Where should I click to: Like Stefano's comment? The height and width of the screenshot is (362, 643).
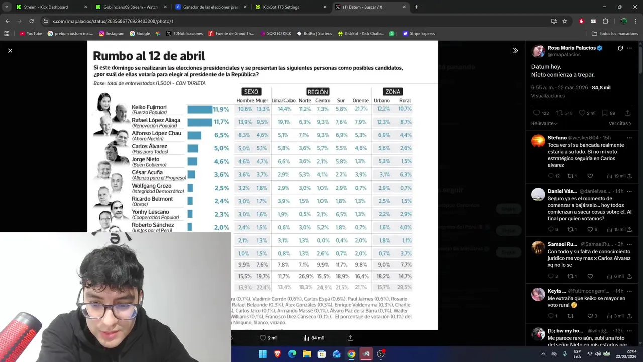[x=590, y=176]
